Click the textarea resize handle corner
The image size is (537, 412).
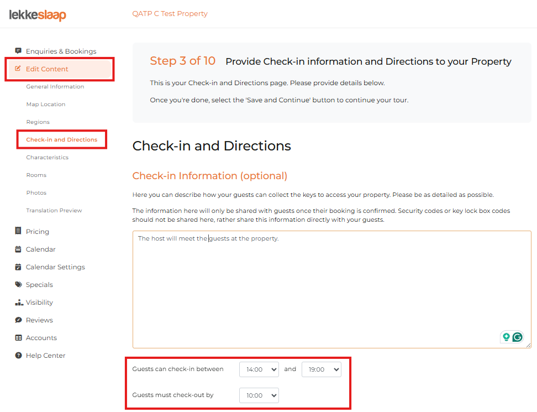529,346
